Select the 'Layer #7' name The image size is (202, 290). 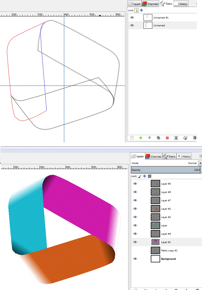[x=166, y=200]
